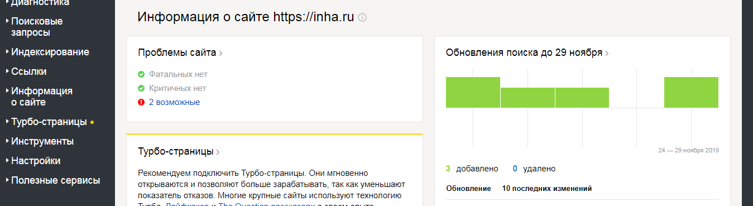This screenshot has height=206, width=753.
Task: Open Настройки sidebar menu
Action: [33, 161]
